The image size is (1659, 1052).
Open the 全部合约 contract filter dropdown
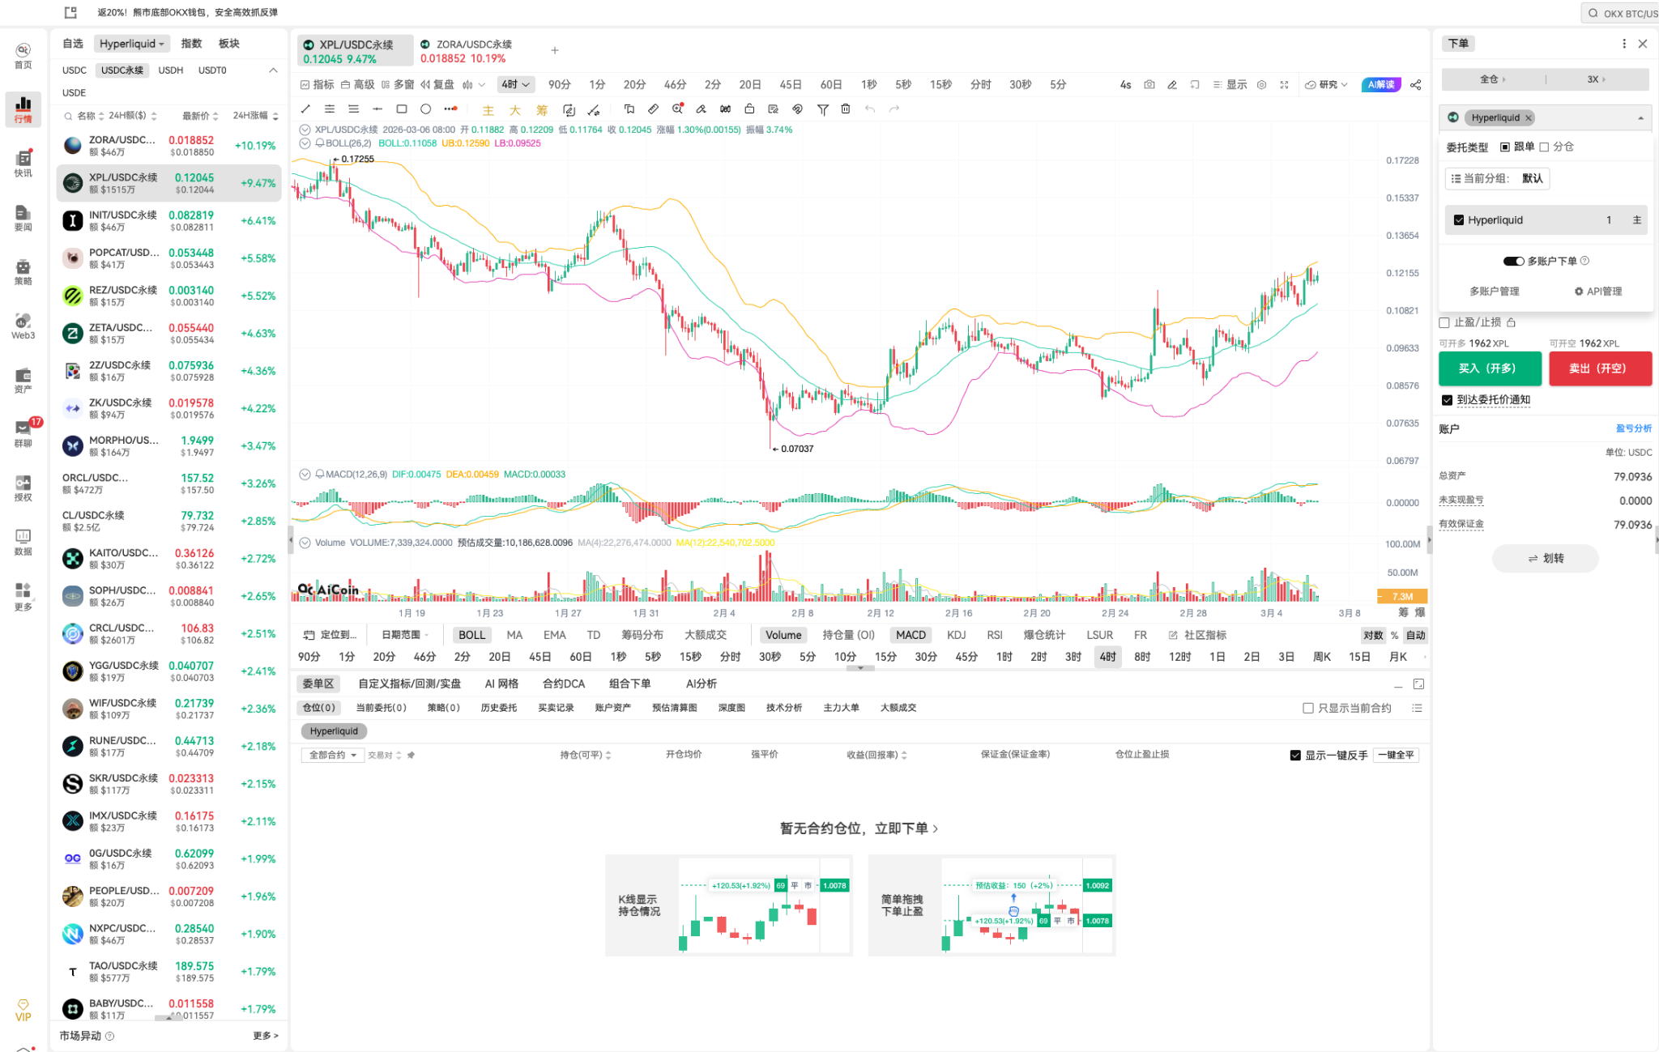click(331, 754)
